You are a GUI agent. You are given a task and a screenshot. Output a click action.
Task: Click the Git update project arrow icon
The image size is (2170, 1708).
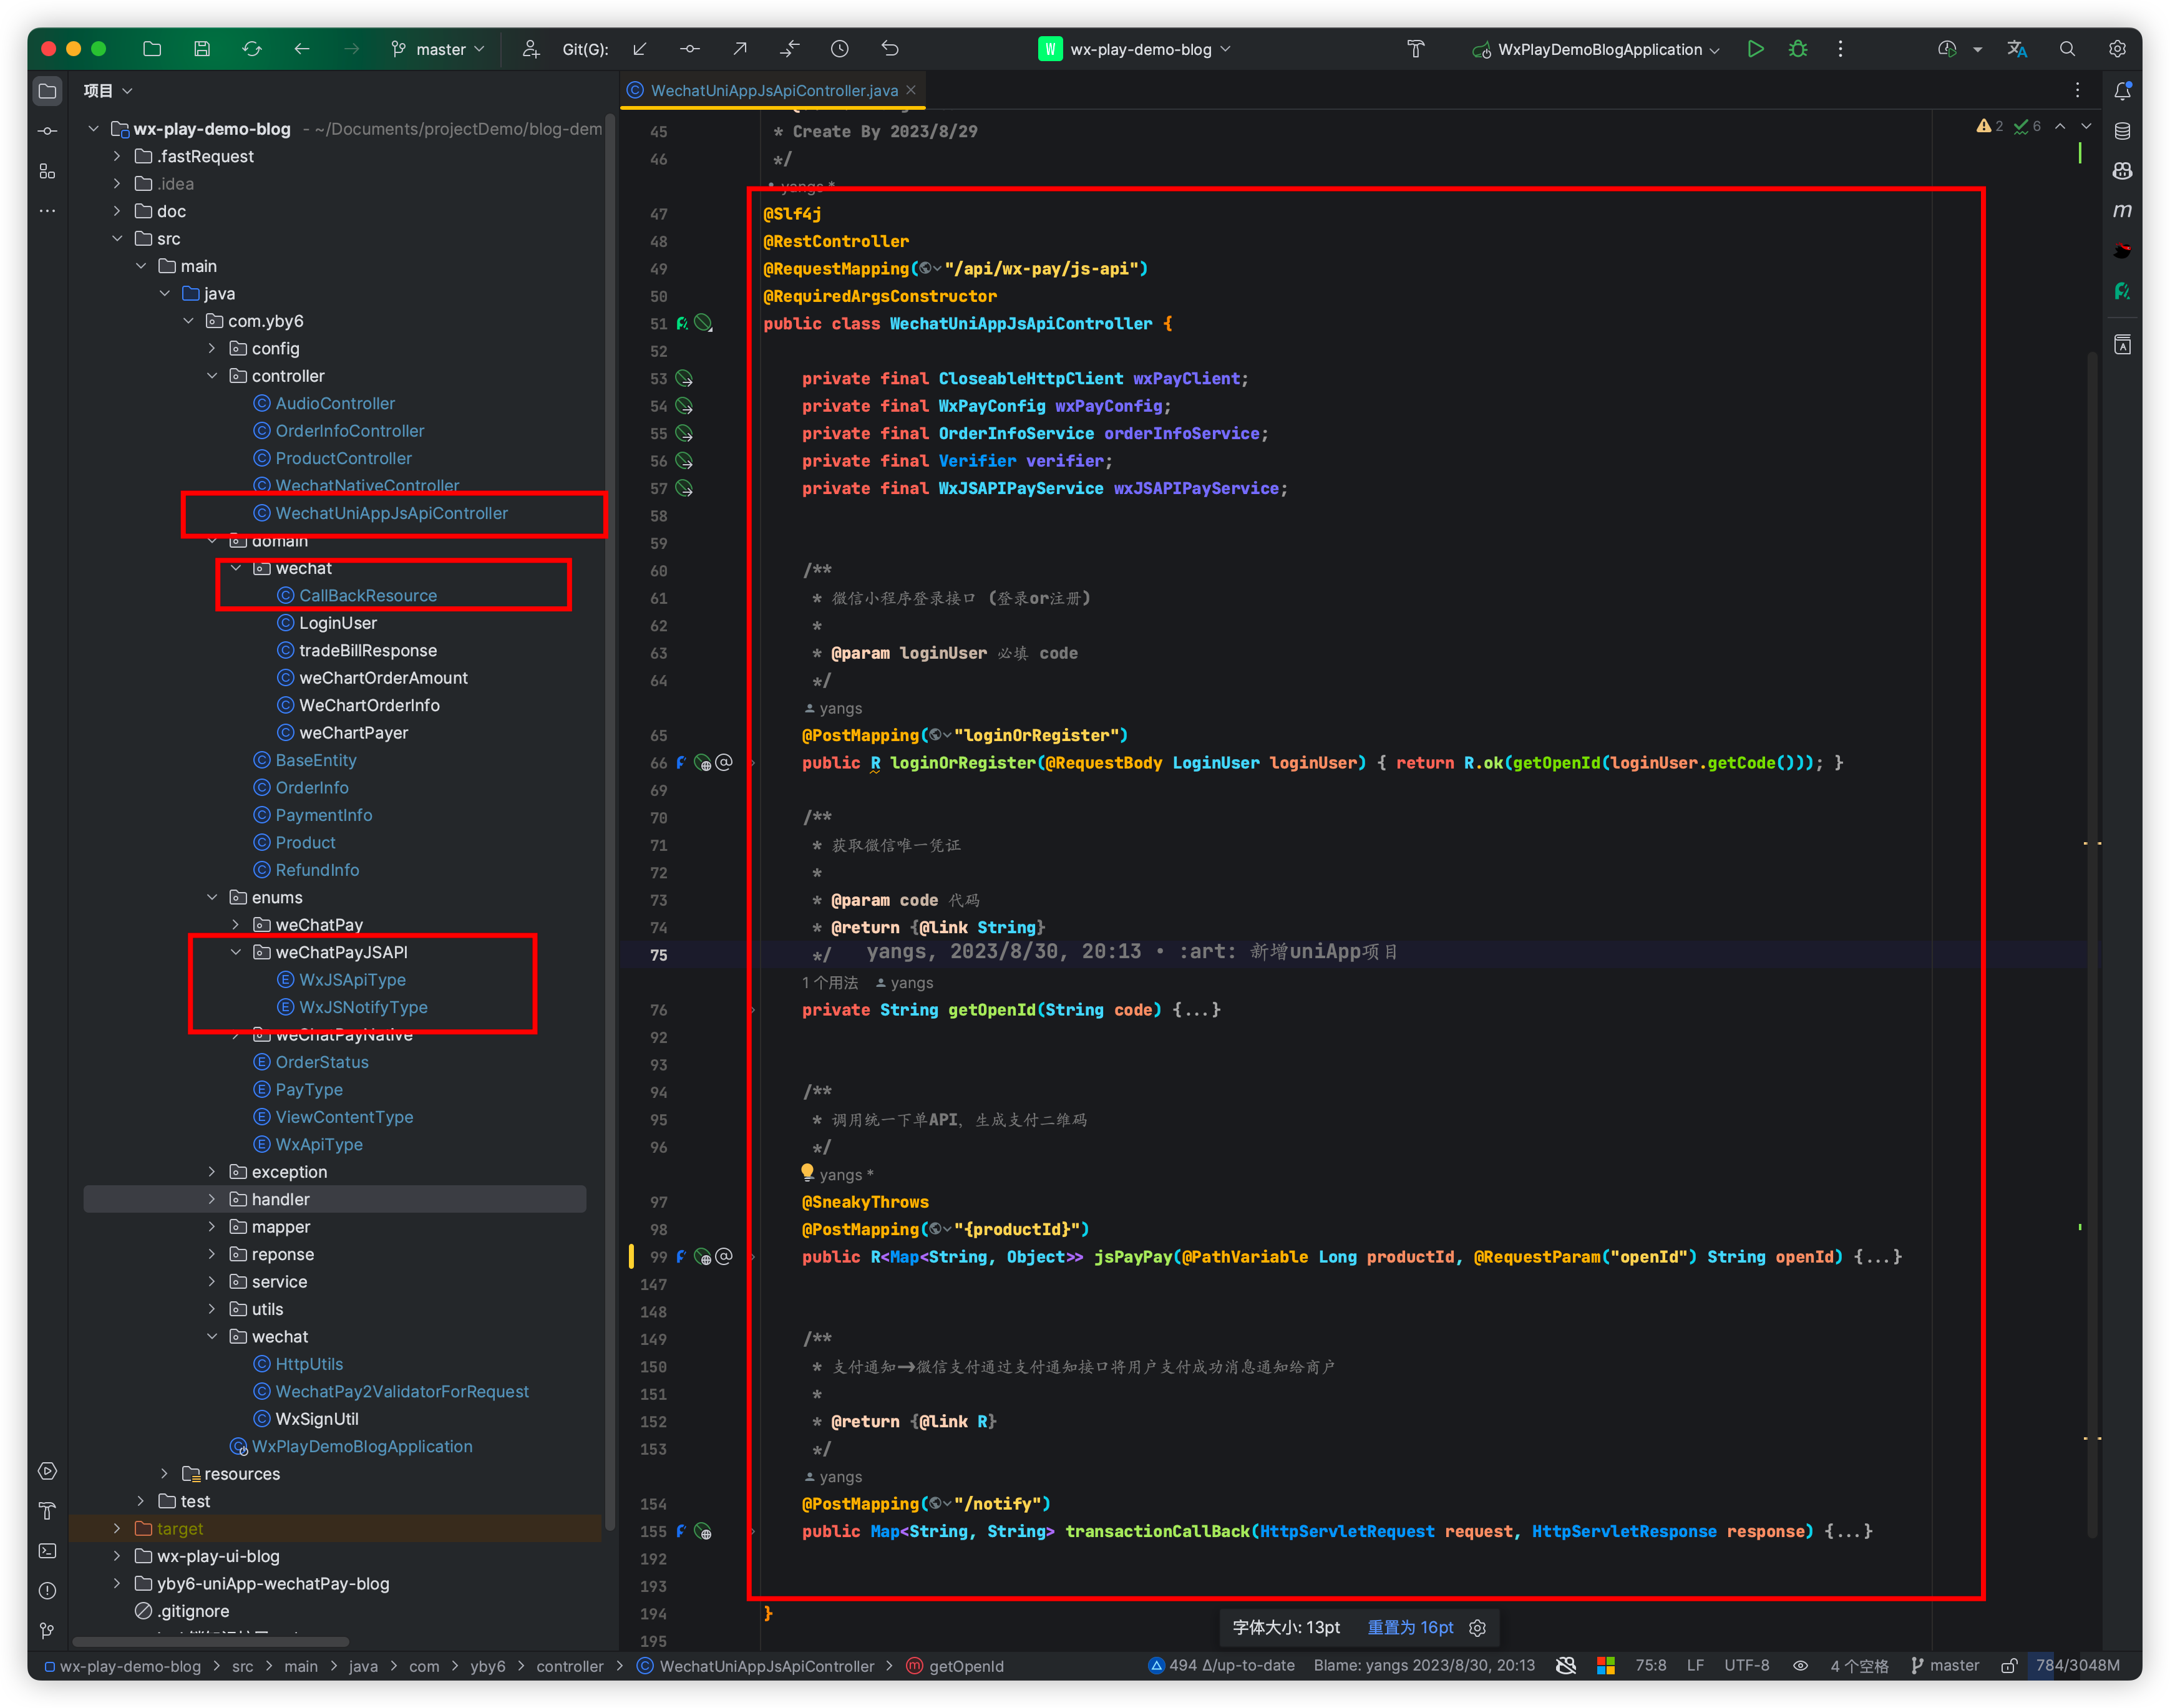640,49
